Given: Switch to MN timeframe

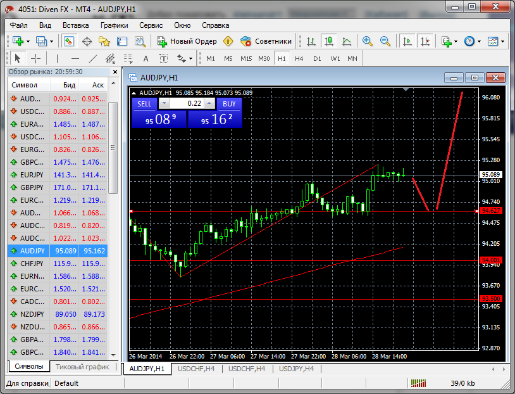Looking at the screenshot, I should click(x=352, y=58).
